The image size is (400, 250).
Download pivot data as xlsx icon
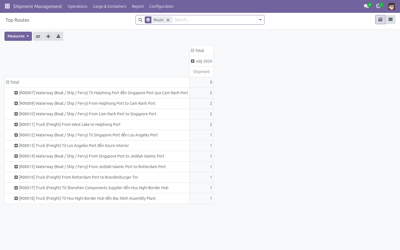point(58,36)
